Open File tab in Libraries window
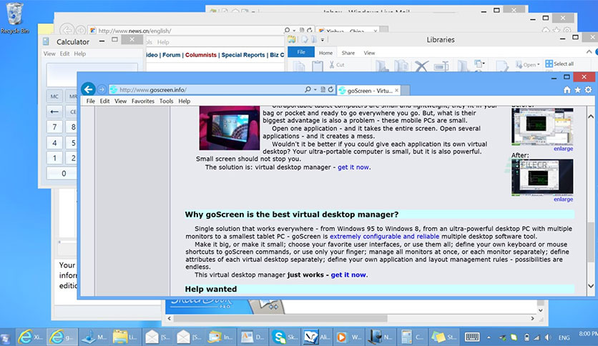This screenshot has height=346, width=598. 301,52
